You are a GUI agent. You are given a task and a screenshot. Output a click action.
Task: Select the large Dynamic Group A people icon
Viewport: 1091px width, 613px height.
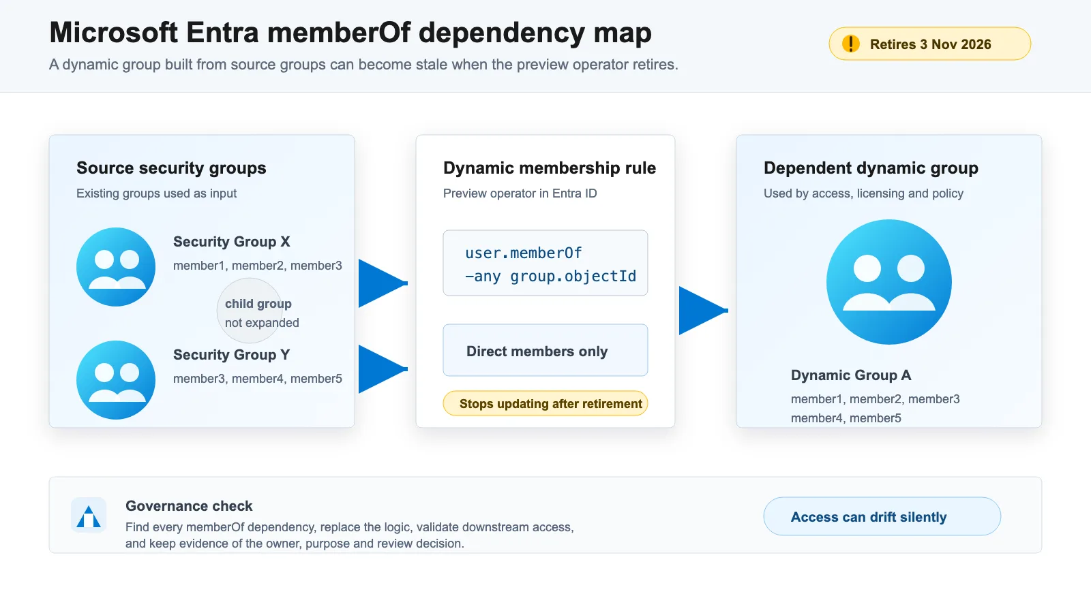point(889,282)
